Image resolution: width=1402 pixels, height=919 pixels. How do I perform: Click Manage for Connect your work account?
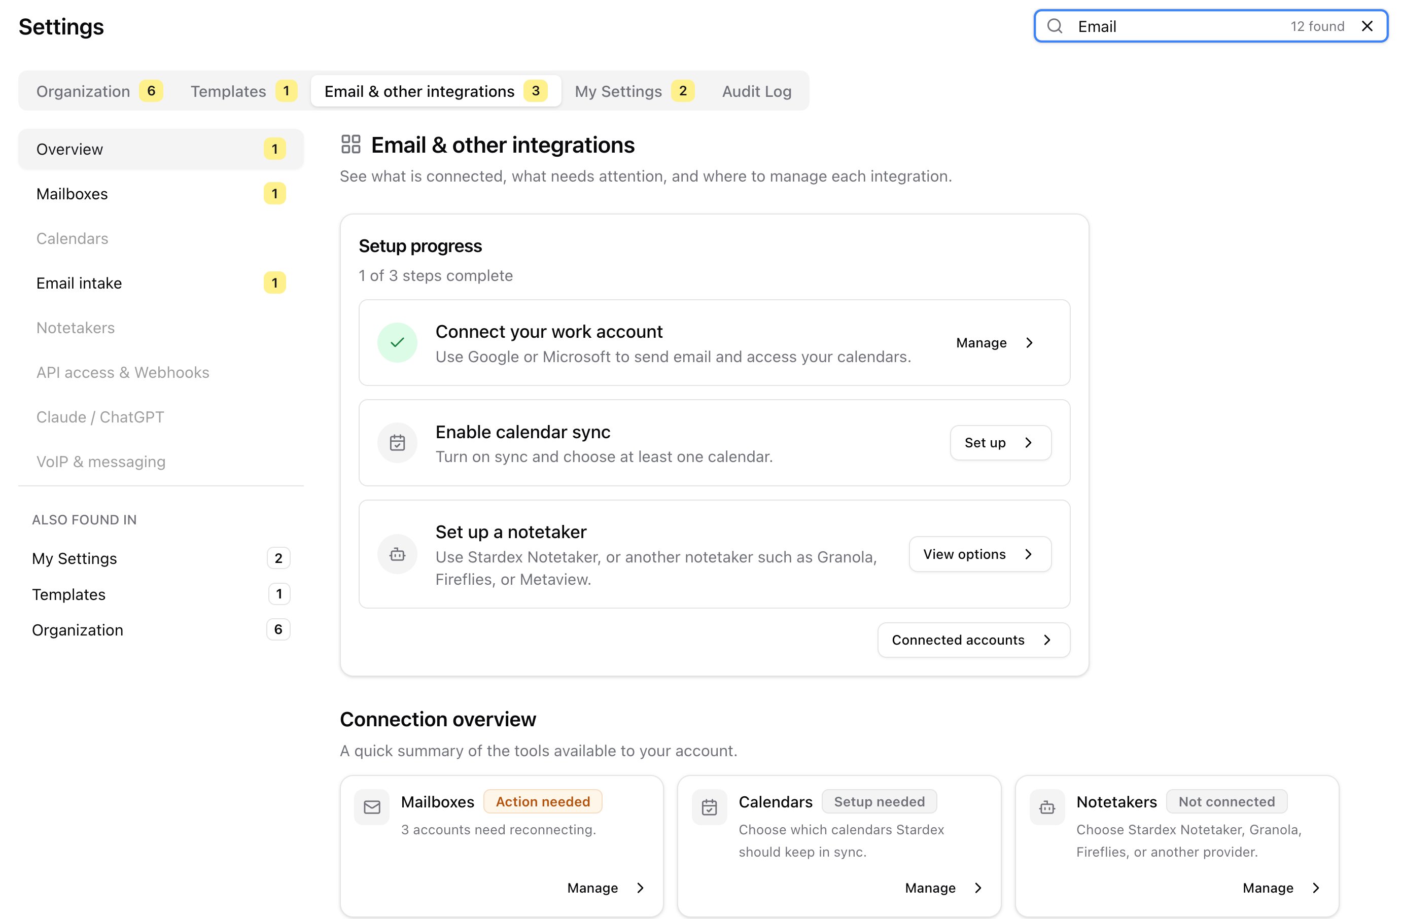point(995,343)
